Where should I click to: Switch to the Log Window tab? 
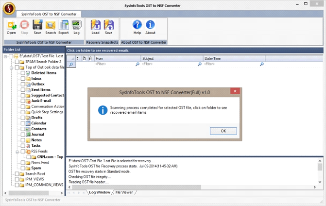(100, 192)
